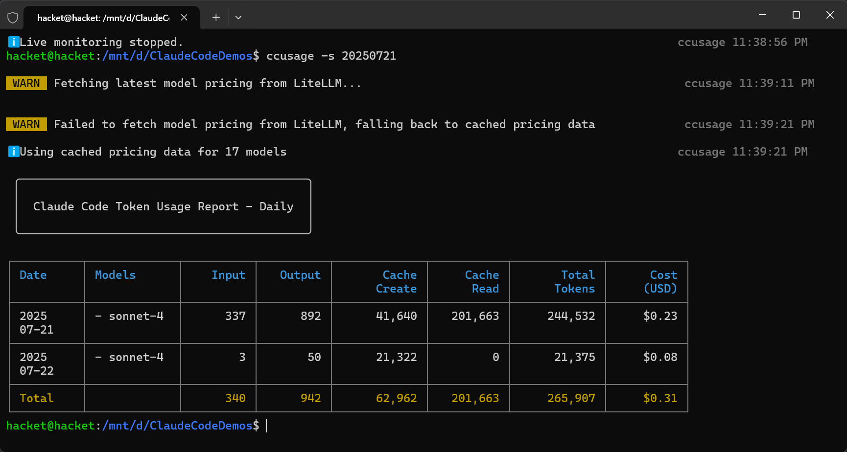Maximize the terminal window

796,15
